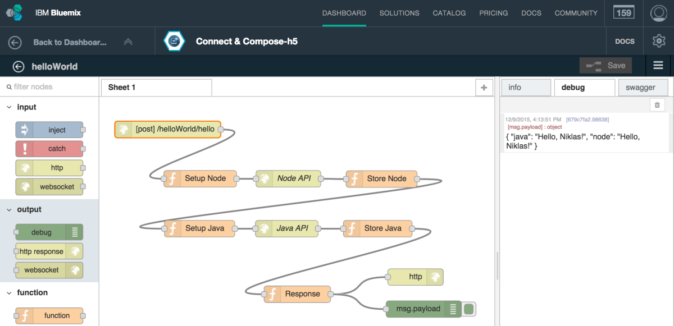
Task: Switch to the swagger tab
Action: click(643, 87)
